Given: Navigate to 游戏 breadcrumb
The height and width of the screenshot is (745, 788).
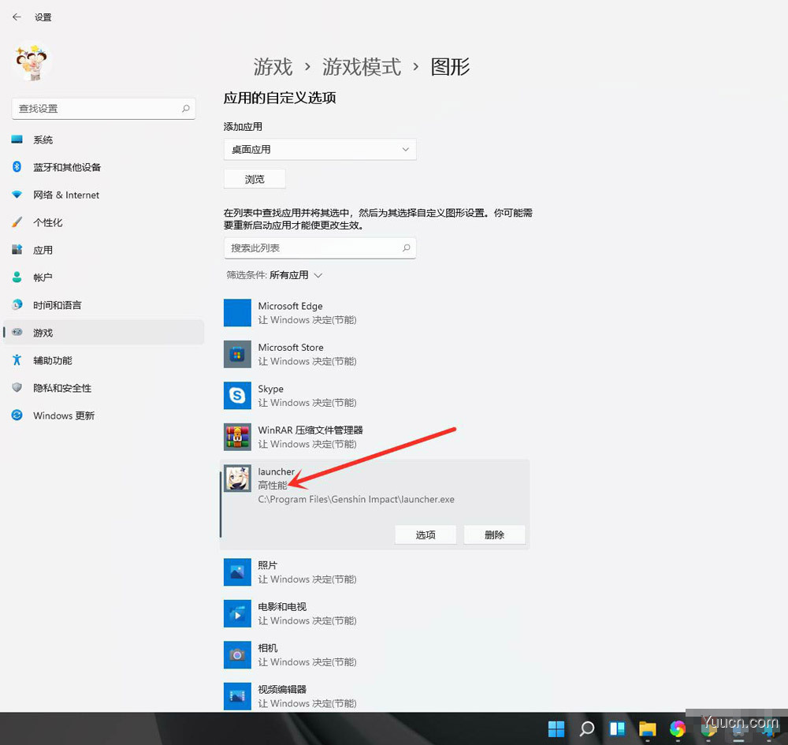Looking at the screenshot, I should [x=273, y=67].
